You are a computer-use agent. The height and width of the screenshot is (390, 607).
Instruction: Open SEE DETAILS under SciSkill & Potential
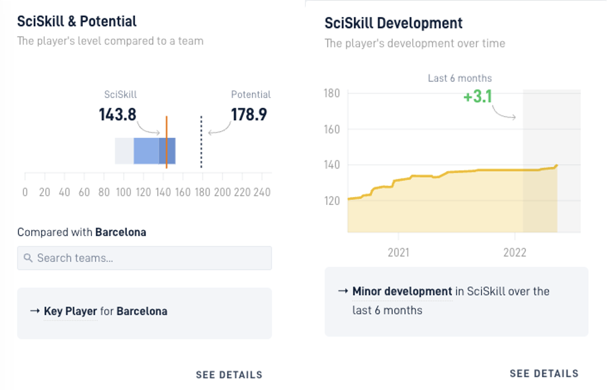click(x=229, y=375)
